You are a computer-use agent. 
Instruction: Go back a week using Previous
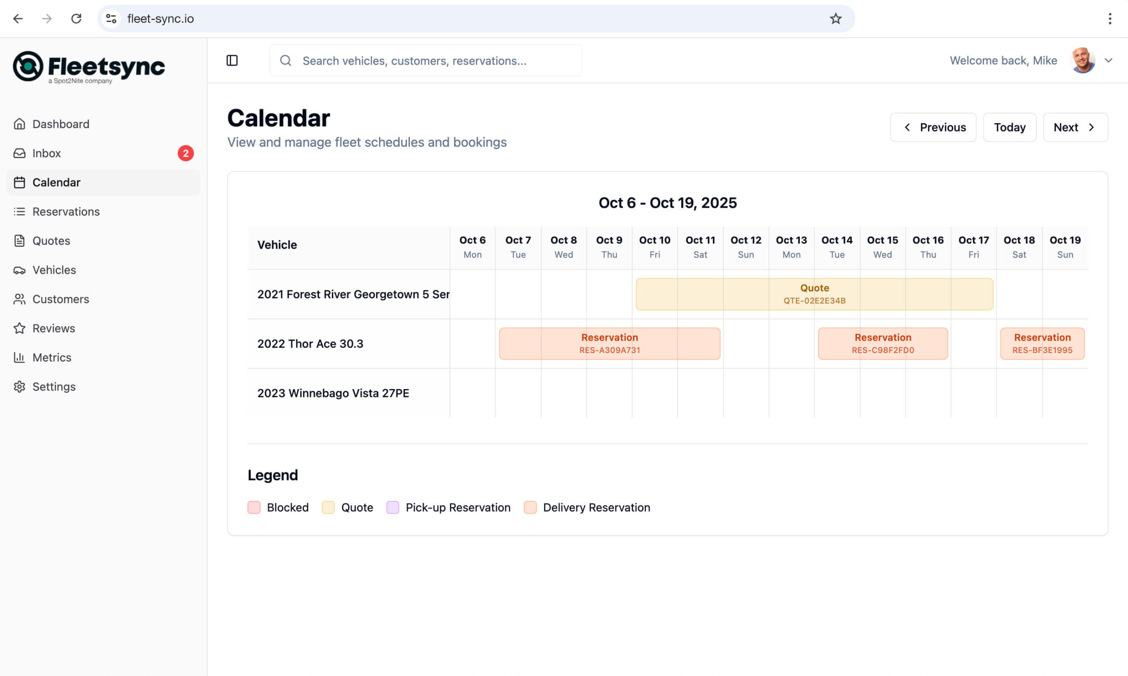pyautogui.click(x=933, y=127)
